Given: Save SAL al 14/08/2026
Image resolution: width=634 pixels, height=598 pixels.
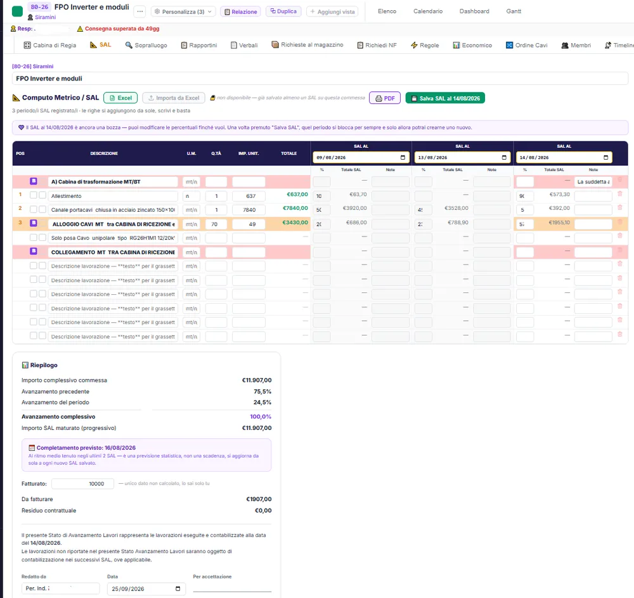Looking at the screenshot, I should [445, 98].
